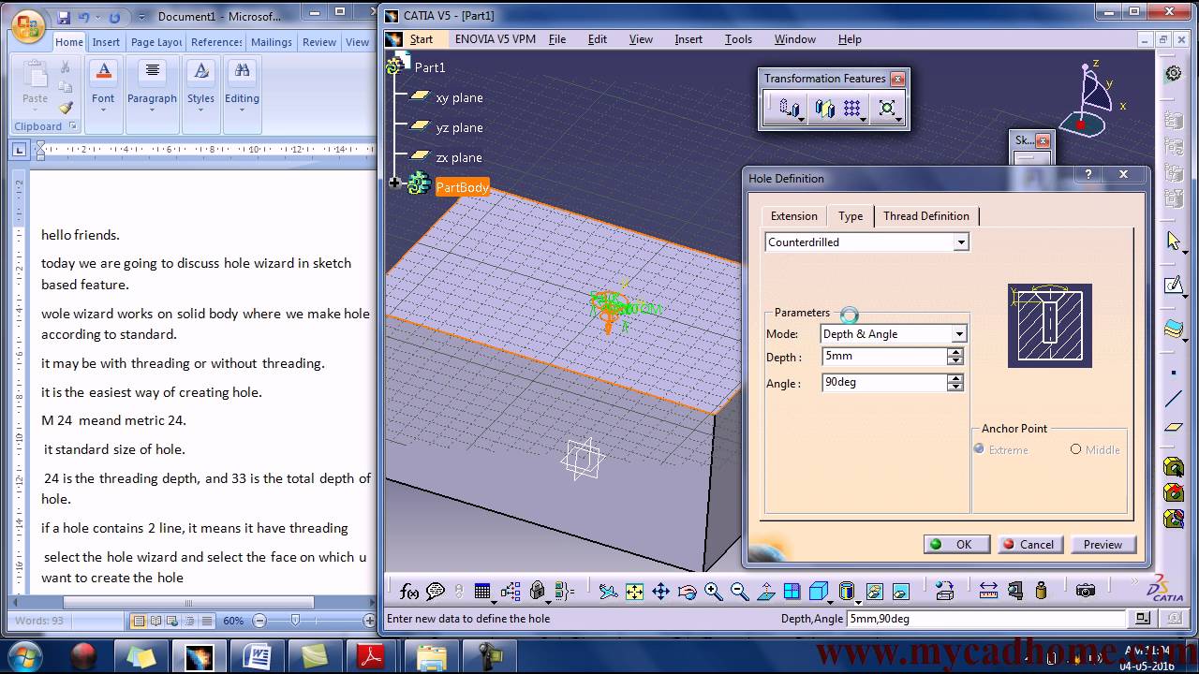Click the Line tool on right toolbar
The height and width of the screenshot is (674, 1199).
1174,399
